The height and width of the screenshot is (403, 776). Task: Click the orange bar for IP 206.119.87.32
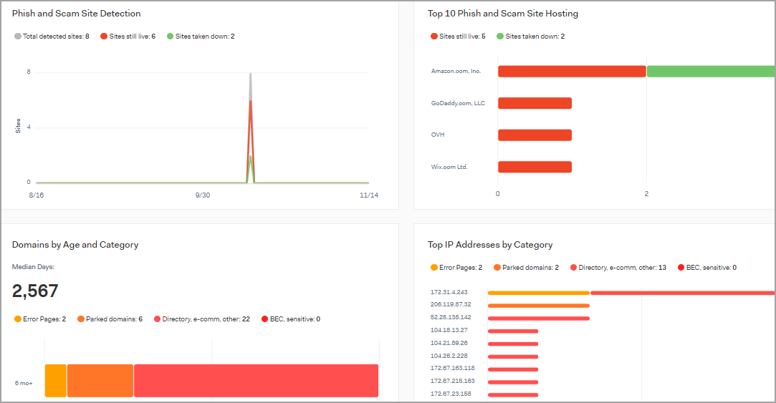538,305
